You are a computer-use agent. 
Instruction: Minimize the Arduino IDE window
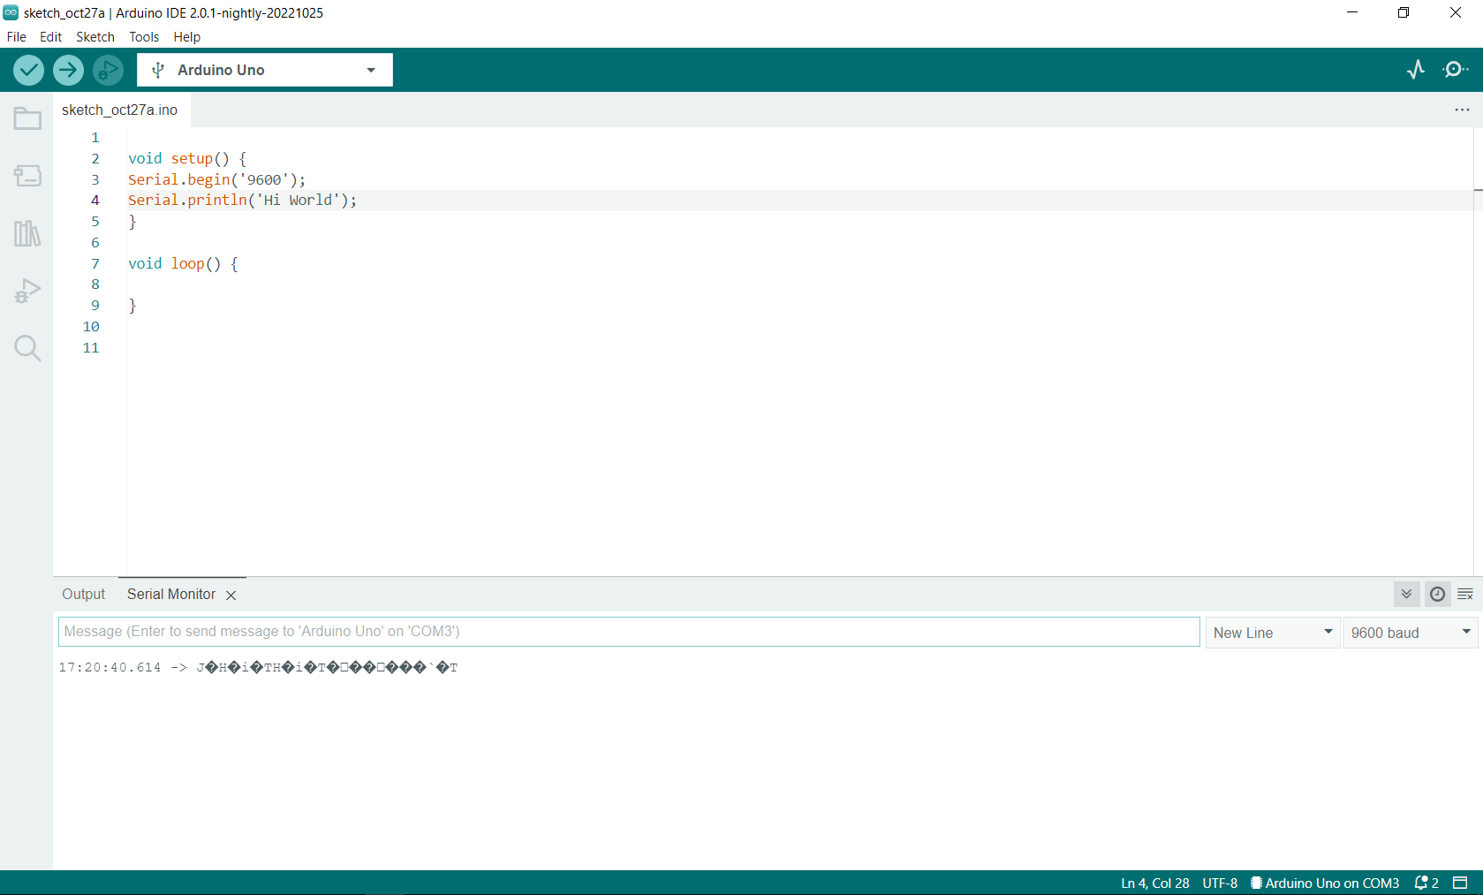pyautogui.click(x=1352, y=12)
